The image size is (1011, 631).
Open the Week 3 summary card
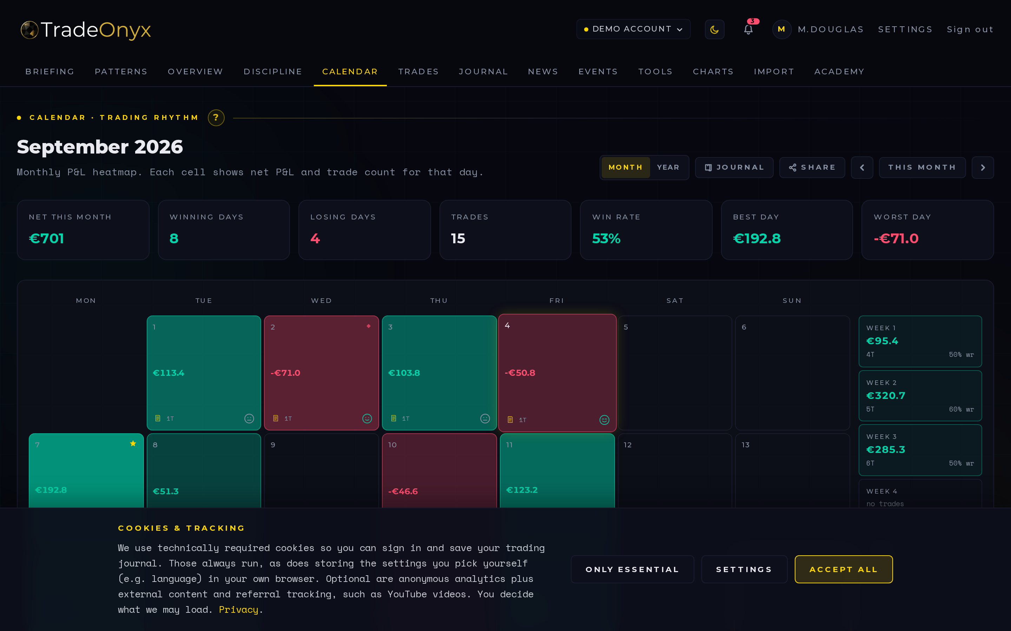click(920, 450)
